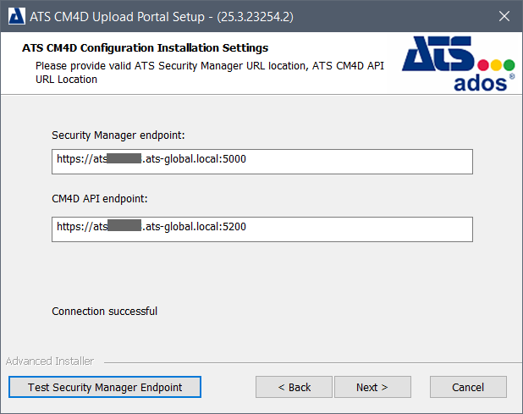Click the ATS installer icon in title bar
The height and width of the screenshot is (414, 523).
15,16
